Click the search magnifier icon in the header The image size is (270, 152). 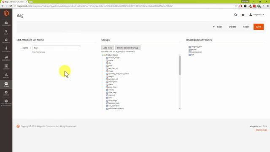coord(235,15)
